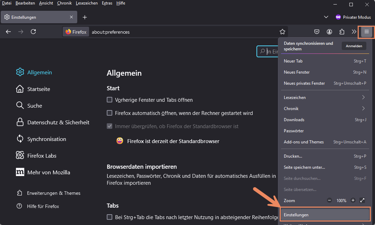Show more tools with the double chevron

(354, 32)
